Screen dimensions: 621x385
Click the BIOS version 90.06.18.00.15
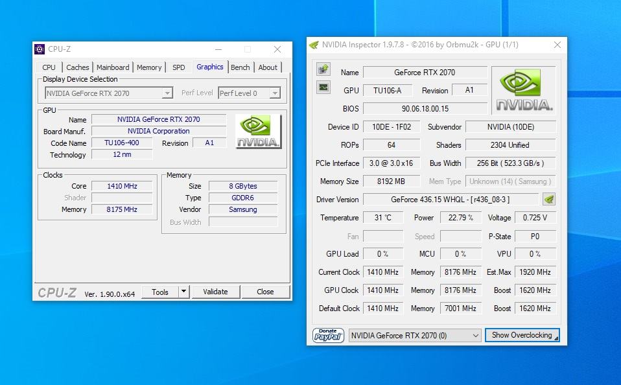[425, 108]
